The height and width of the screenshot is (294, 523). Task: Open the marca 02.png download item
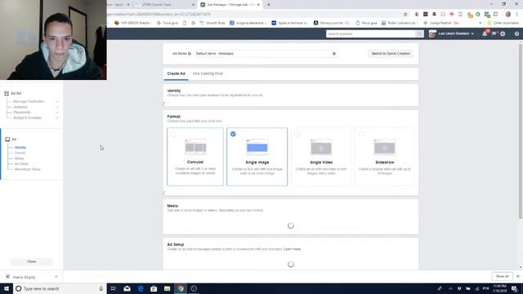point(24,277)
